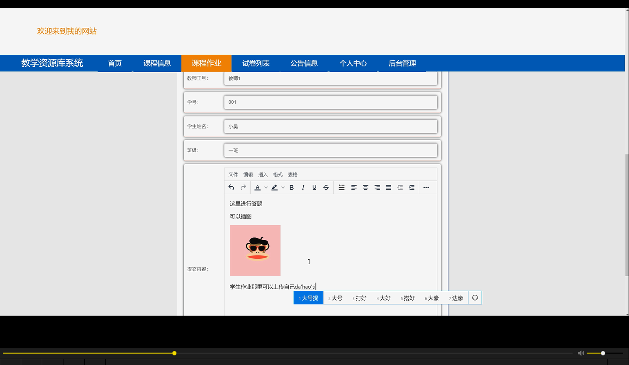Open the text color dropdown arrow
This screenshot has width=629, height=365.
(x=266, y=187)
